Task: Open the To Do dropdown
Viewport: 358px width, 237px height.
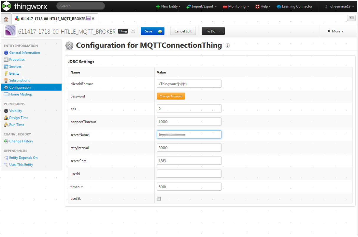Action: (x=213, y=31)
